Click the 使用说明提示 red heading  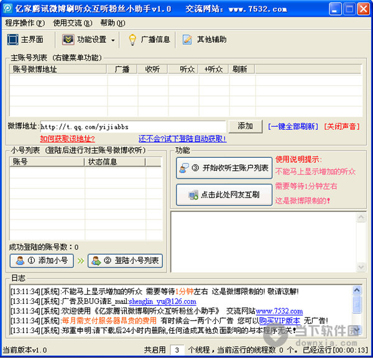(x=298, y=159)
